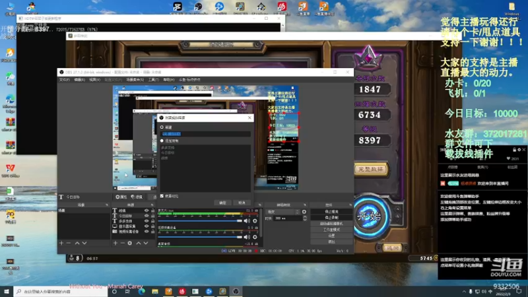Viewport: 528px width, 297px height.
Task: Open the 帮助(H) menu in OBS
Action: point(169,80)
